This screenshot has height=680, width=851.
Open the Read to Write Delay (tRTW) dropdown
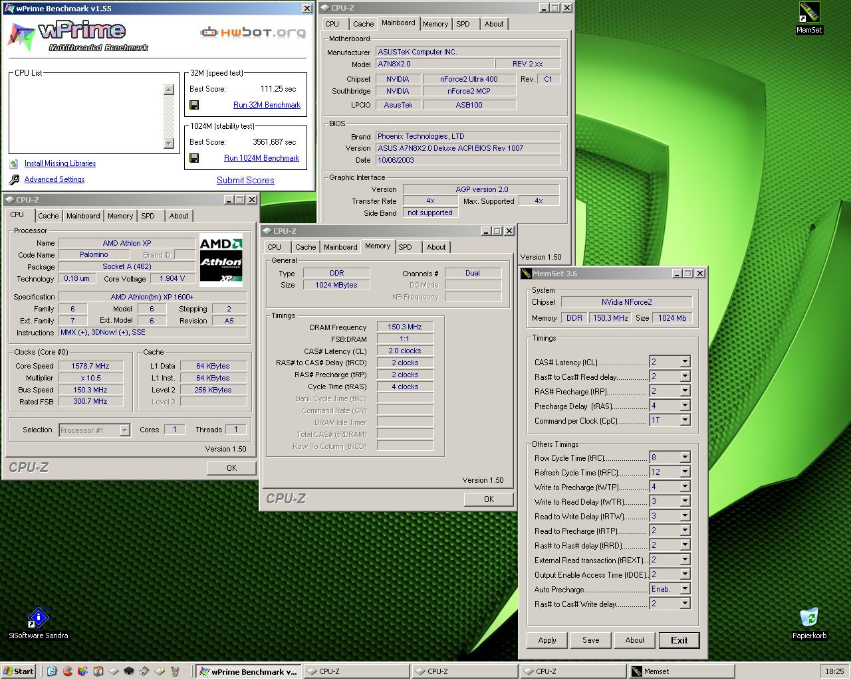point(685,516)
